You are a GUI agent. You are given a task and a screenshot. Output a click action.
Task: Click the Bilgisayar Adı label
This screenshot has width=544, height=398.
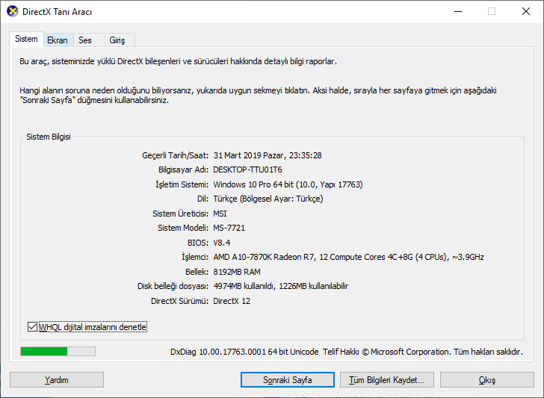click(x=184, y=170)
